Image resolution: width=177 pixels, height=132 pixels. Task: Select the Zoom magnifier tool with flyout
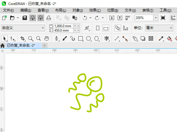click(x=31, y=38)
